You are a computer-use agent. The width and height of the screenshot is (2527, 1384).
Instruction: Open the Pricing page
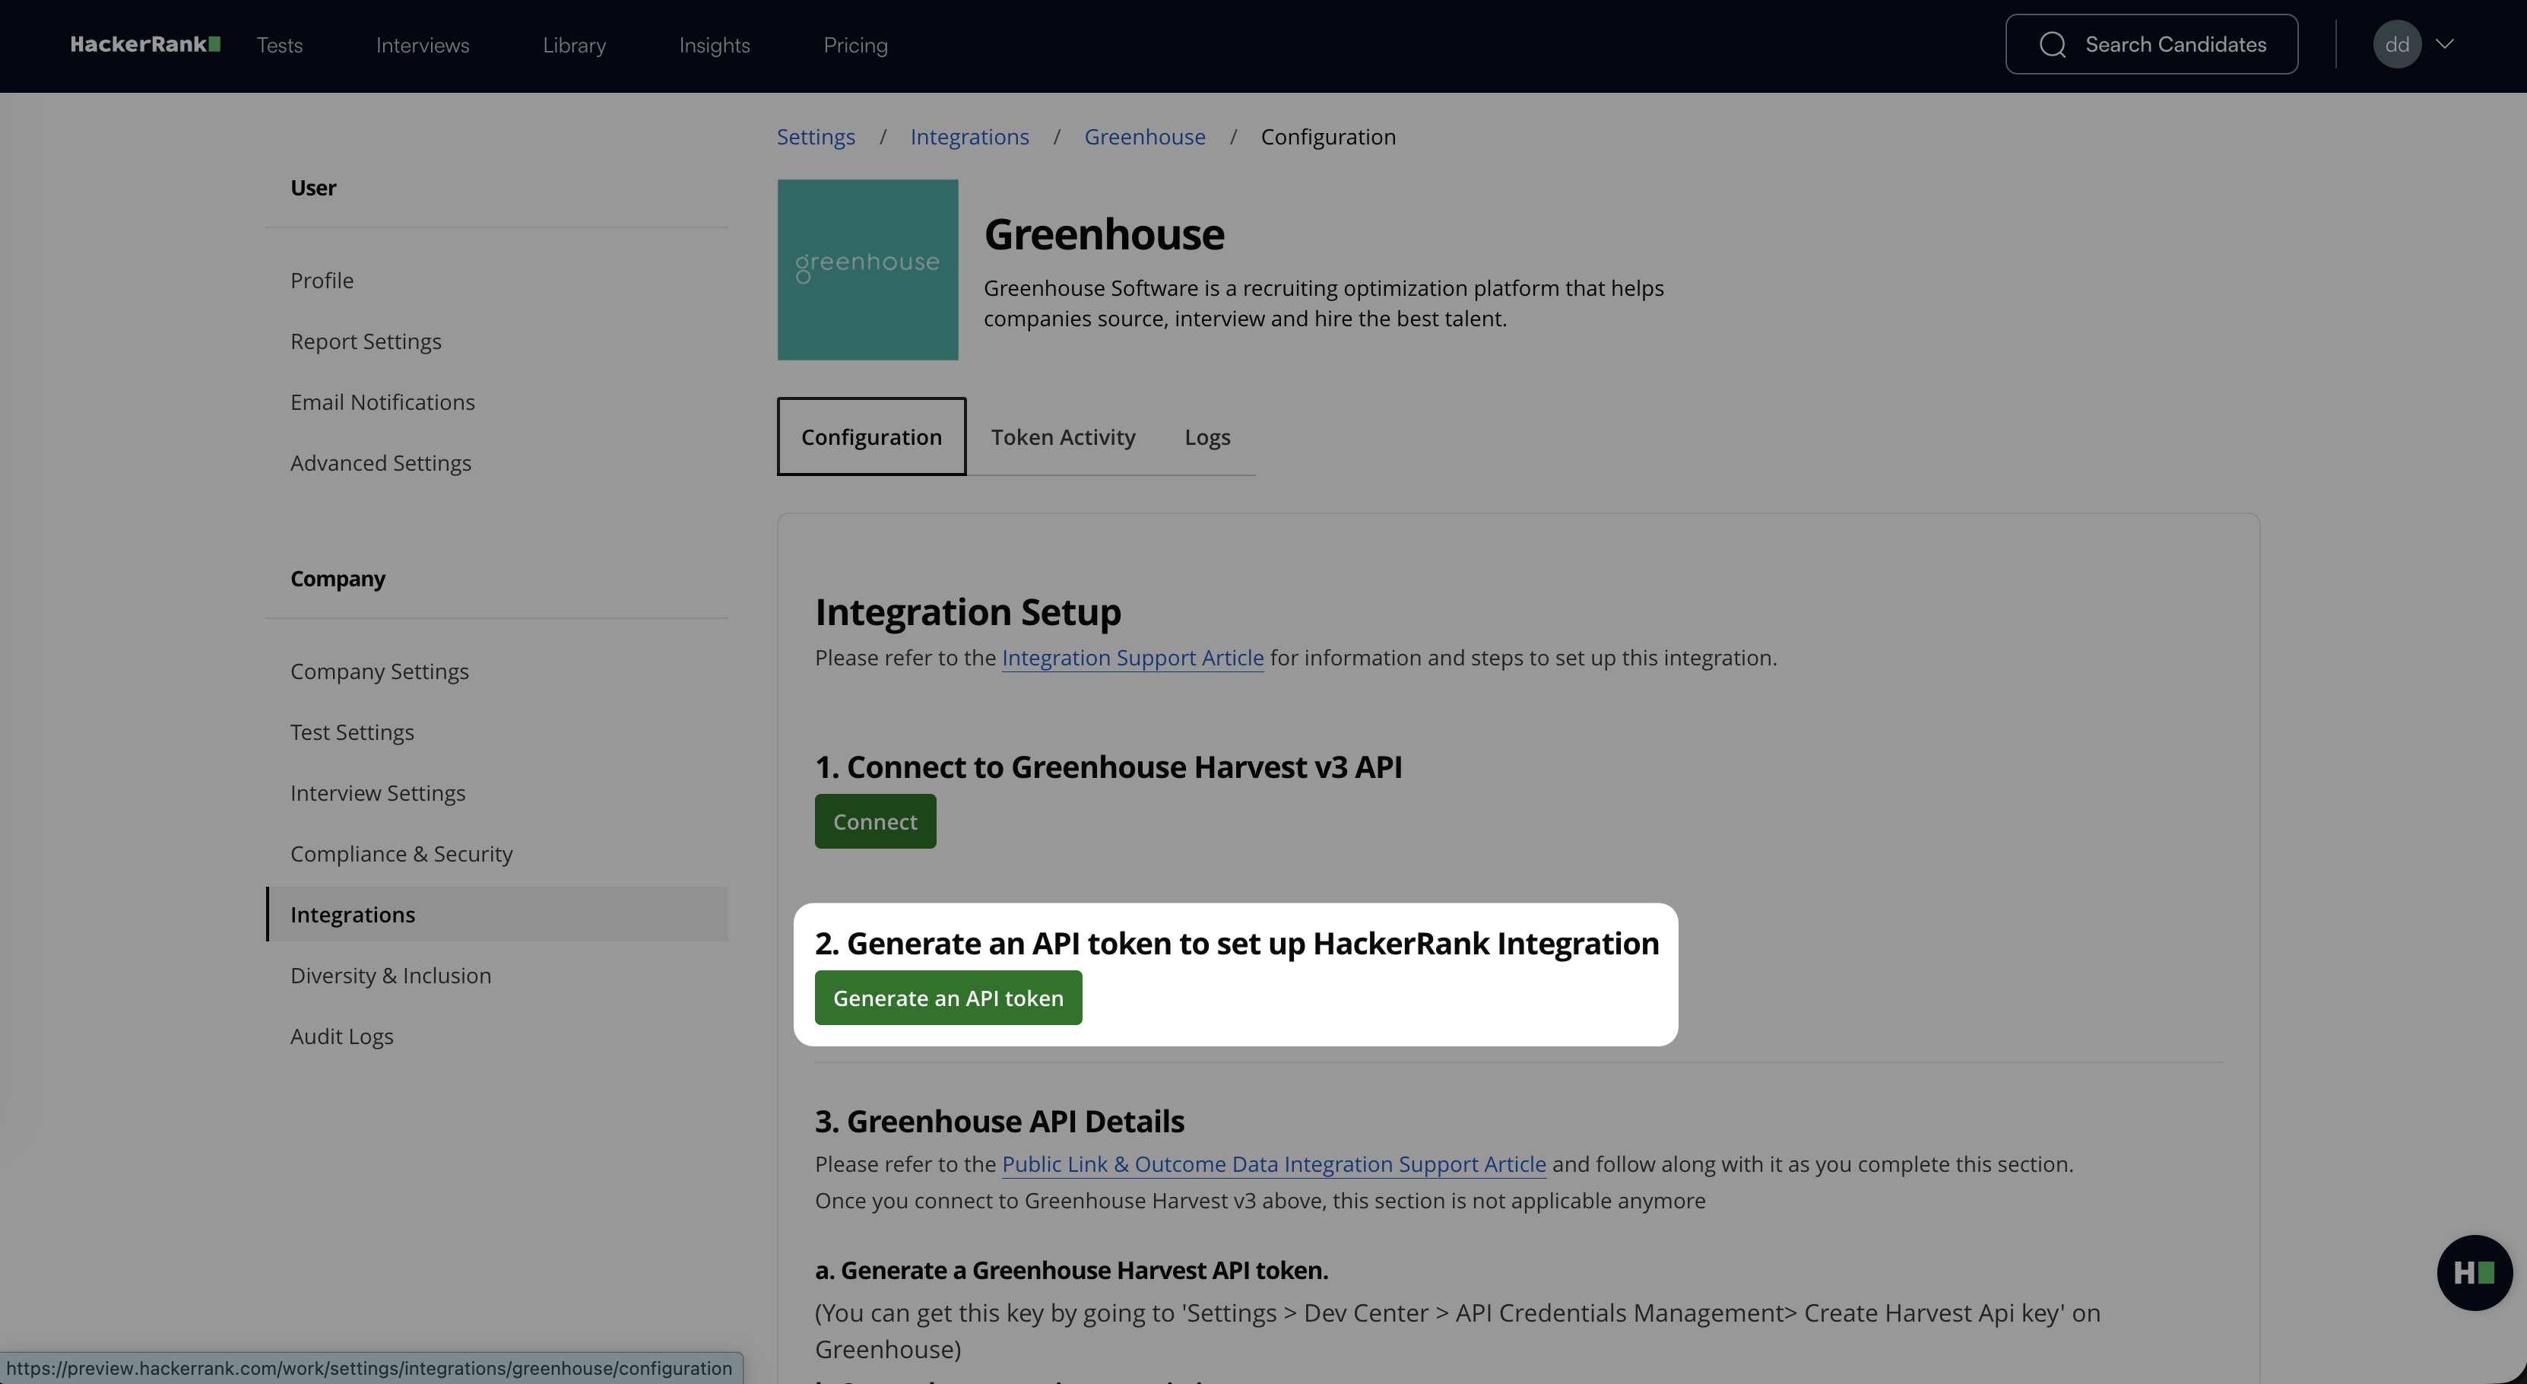point(855,45)
